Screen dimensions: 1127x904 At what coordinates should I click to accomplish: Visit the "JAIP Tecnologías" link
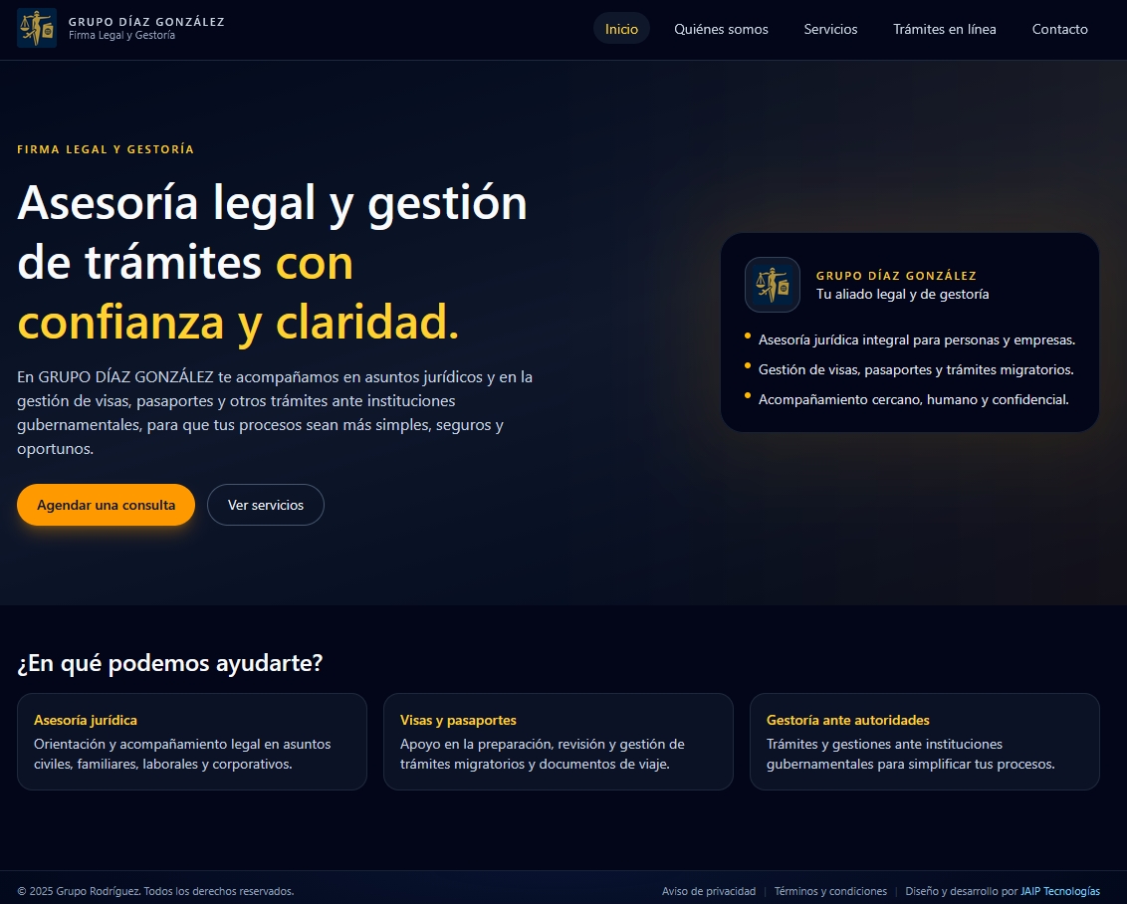click(1057, 891)
